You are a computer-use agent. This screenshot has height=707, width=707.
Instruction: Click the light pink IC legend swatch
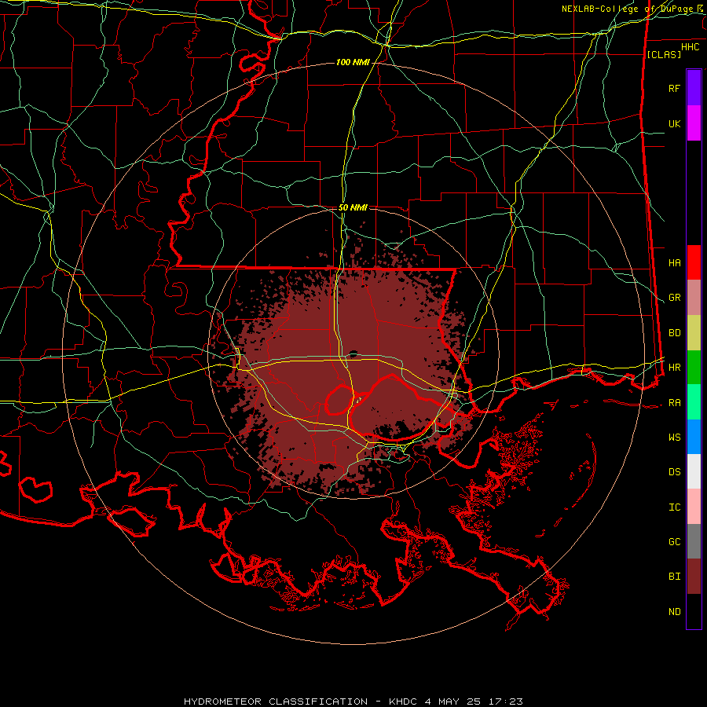[x=694, y=507]
